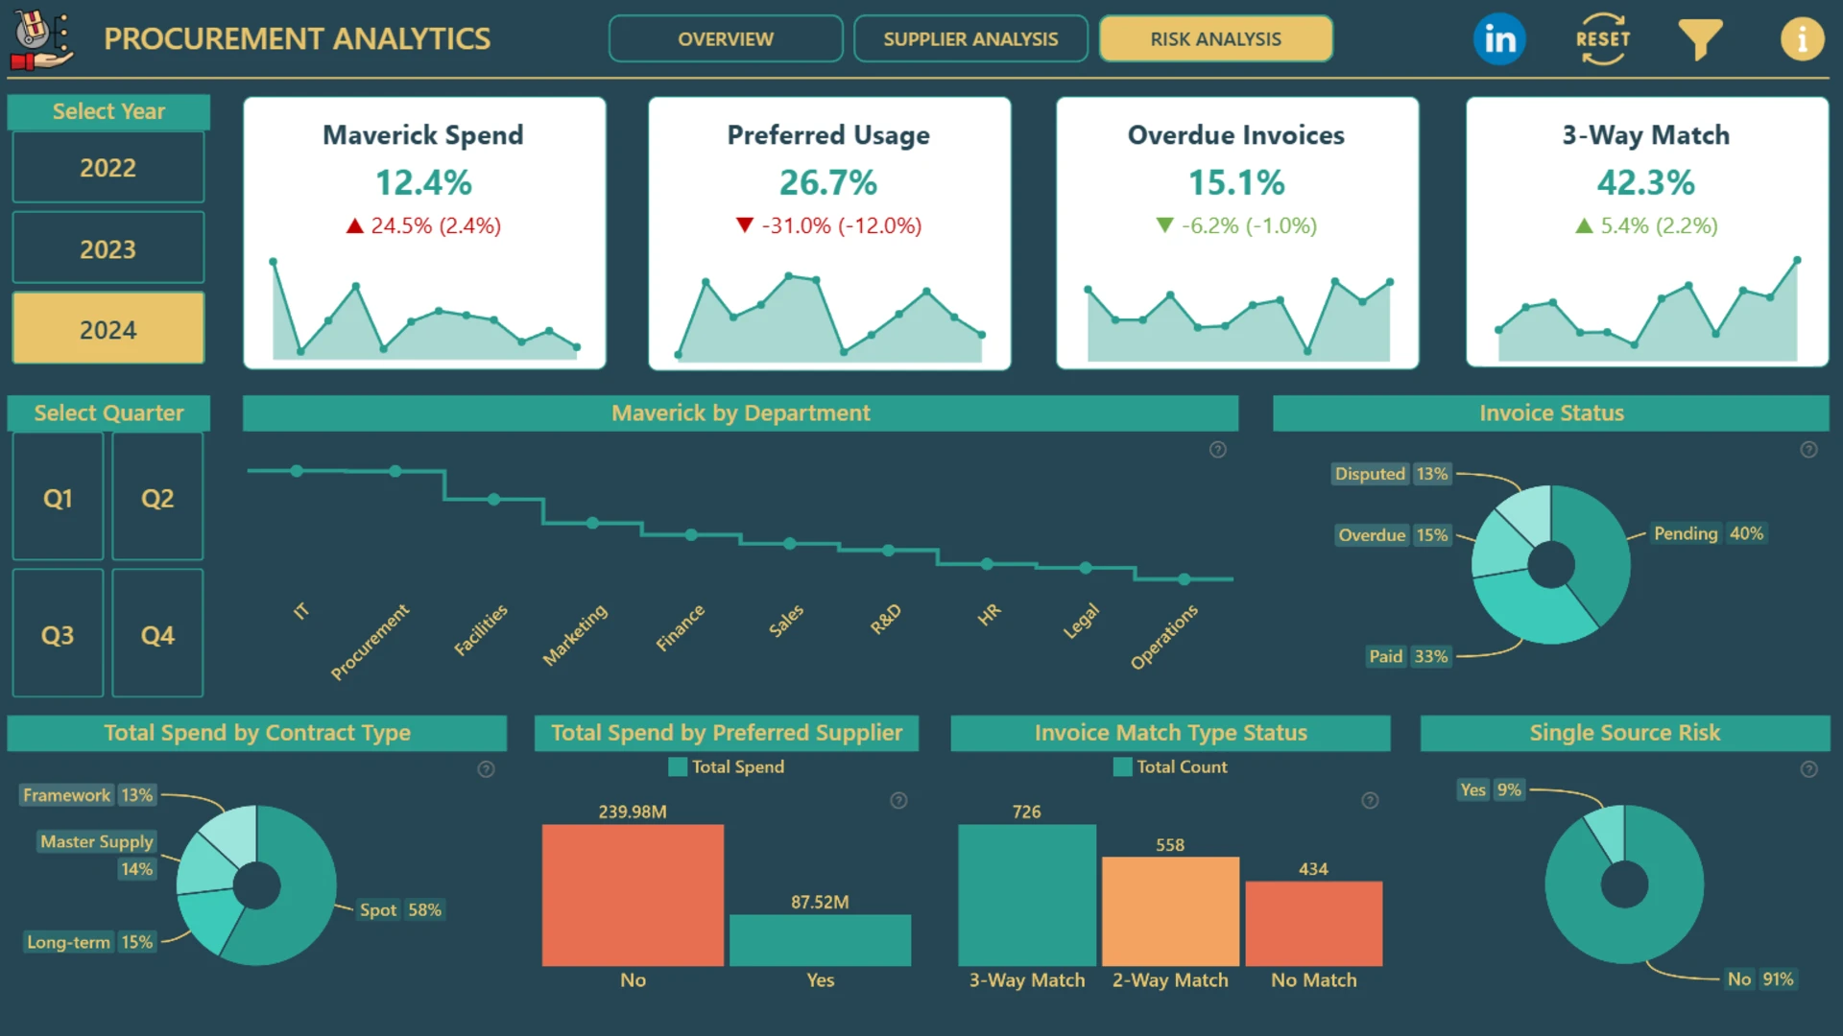Screen dimensions: 1843x1036
Task: Open the filter funnel icon
Action: pos(1700,39)
